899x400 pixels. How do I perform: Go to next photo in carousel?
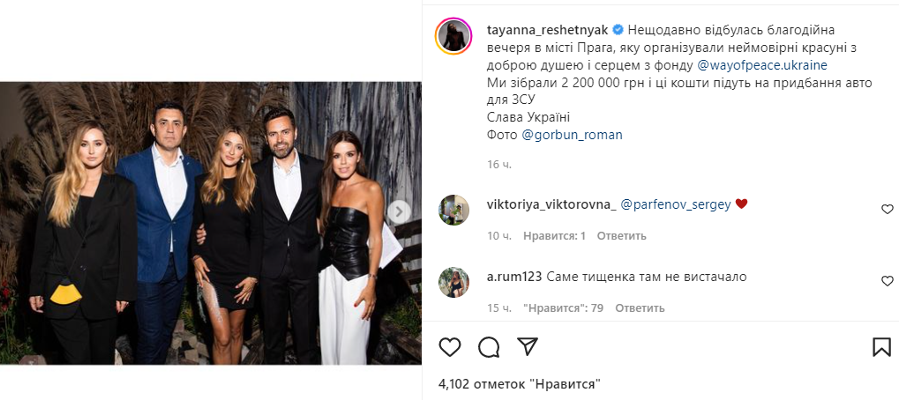pyautogui.click(x=400, y=211)
